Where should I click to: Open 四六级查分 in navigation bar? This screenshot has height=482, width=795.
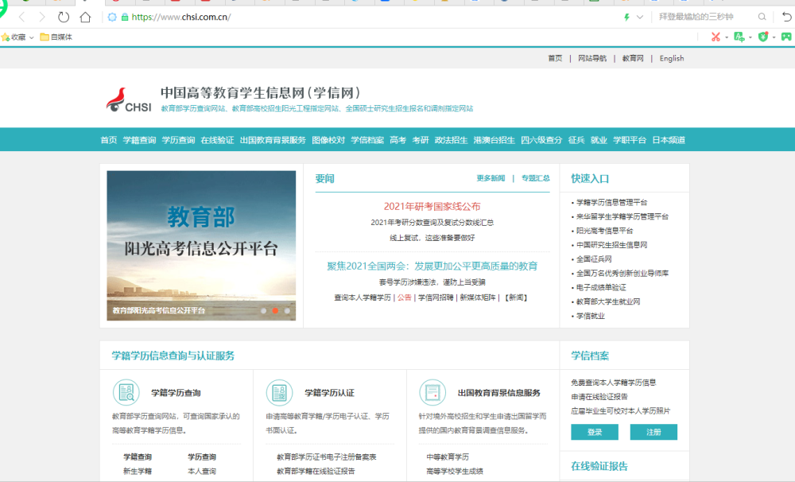[541, 140]
